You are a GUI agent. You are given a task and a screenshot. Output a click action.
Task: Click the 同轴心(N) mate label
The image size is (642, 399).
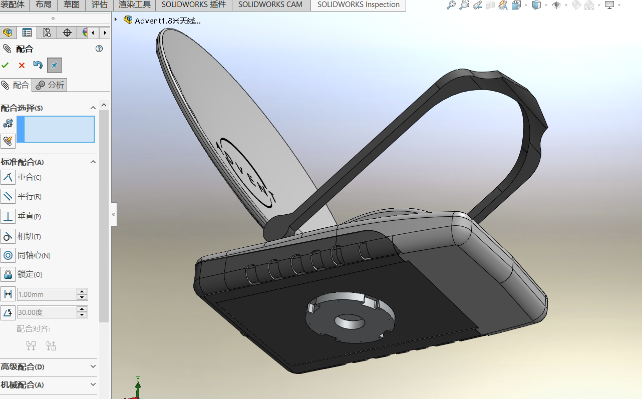point(34,255)
